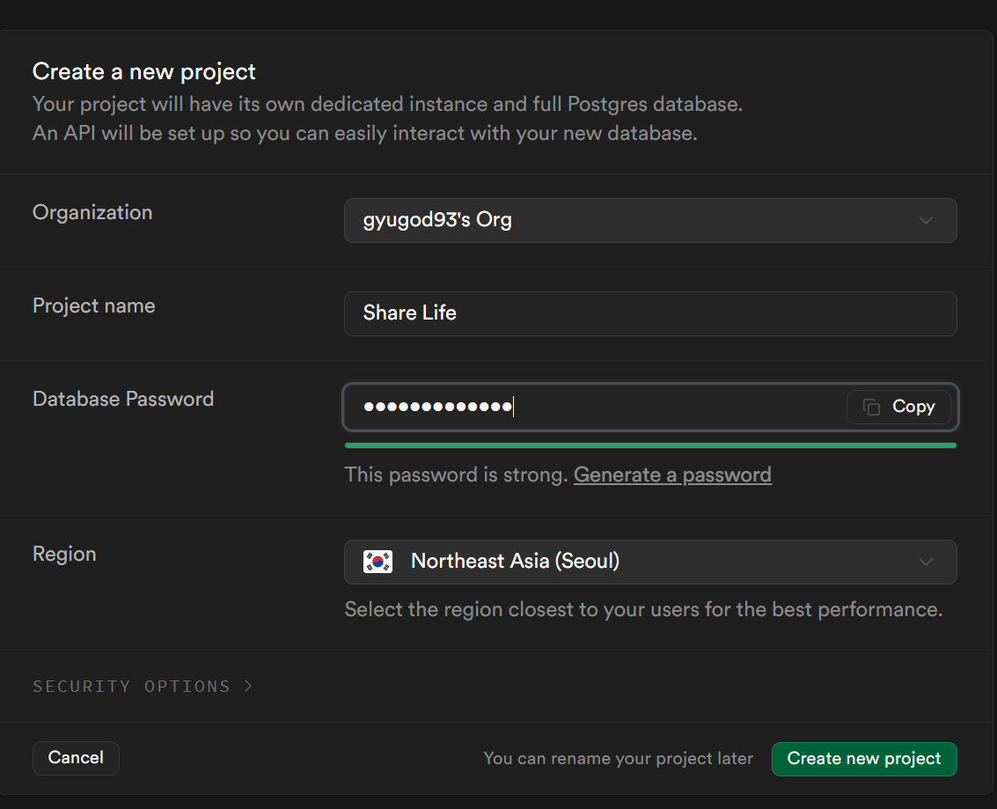Open the Northeast Asia (Seoul) region selector

pyautogui.click(x=649, y=562)
